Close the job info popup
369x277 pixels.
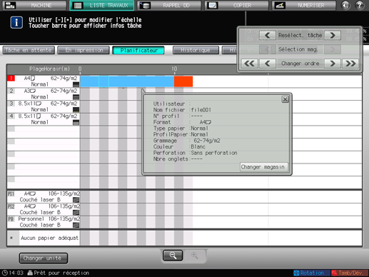click(x=285, y=99)
